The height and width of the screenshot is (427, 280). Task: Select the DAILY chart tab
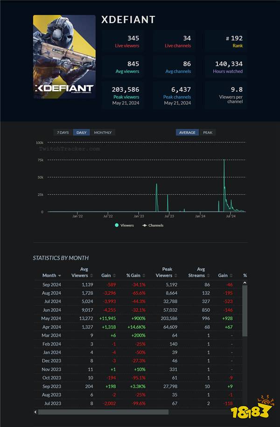click(x=81, y=133)
